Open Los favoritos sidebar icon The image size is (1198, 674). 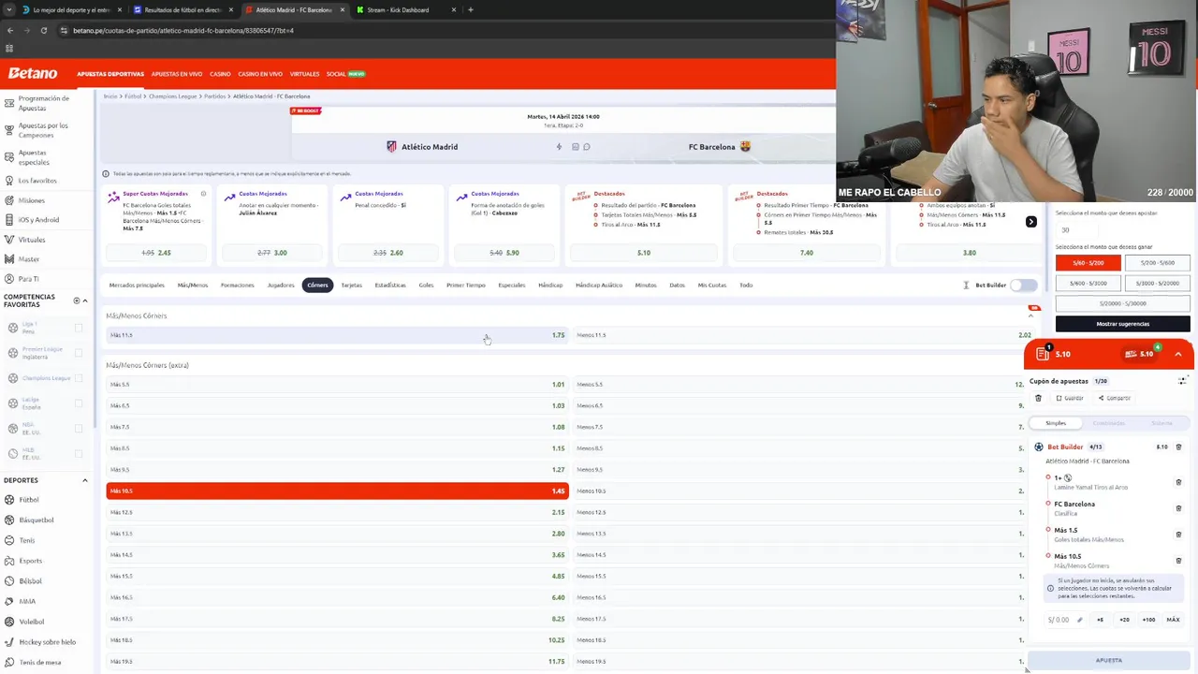coord(9,181)
